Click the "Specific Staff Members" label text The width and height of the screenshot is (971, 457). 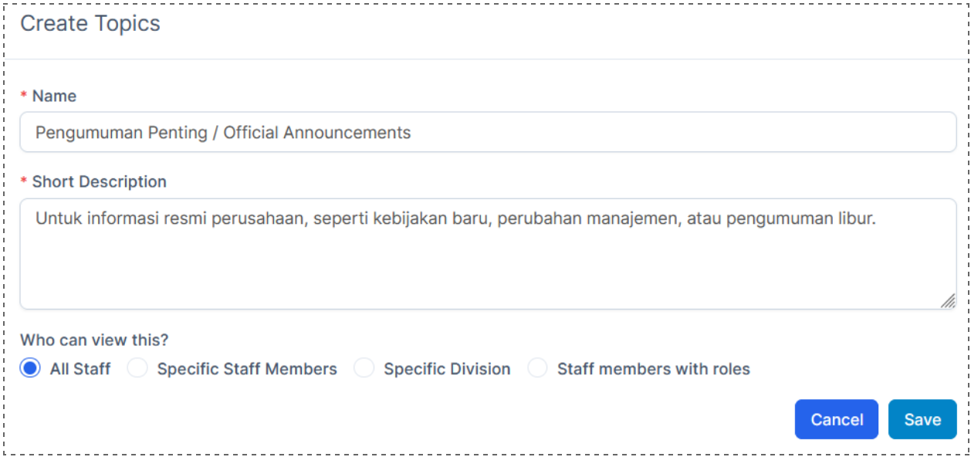coord(247,369)
